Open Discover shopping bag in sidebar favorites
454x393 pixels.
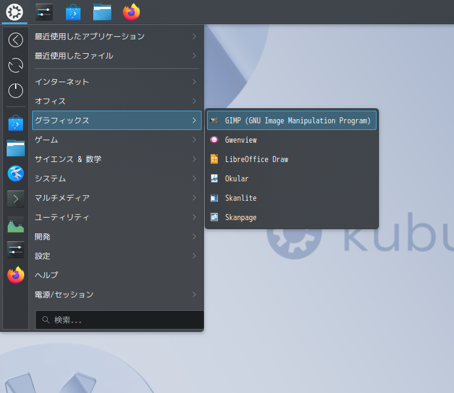click(x=16, y=123)
